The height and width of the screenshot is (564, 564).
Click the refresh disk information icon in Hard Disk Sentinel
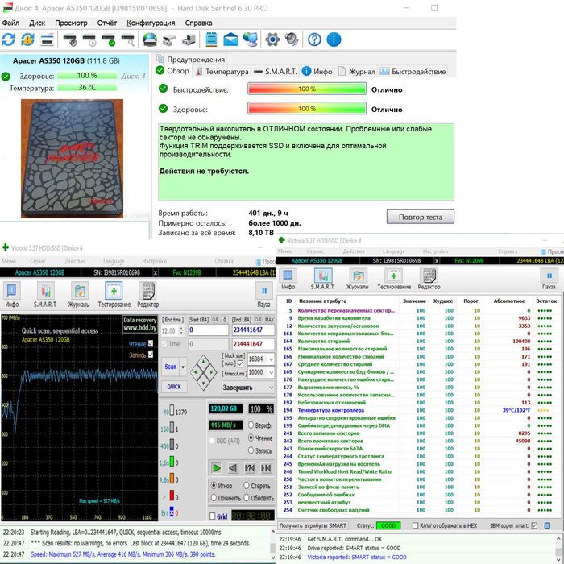pos(8,39)
